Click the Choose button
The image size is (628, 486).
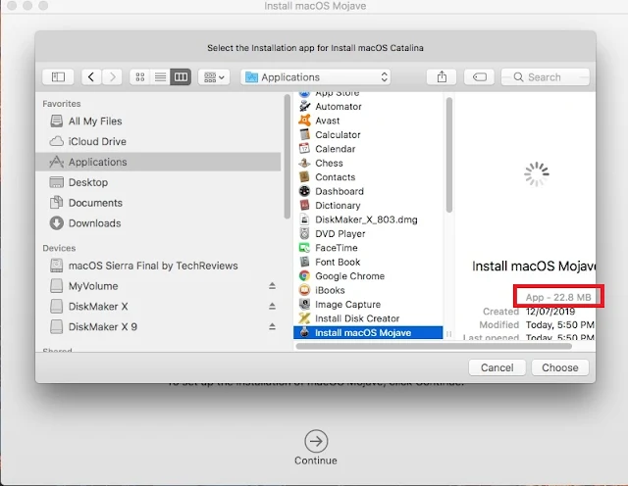pyautogui.click(x=560, y=367)
